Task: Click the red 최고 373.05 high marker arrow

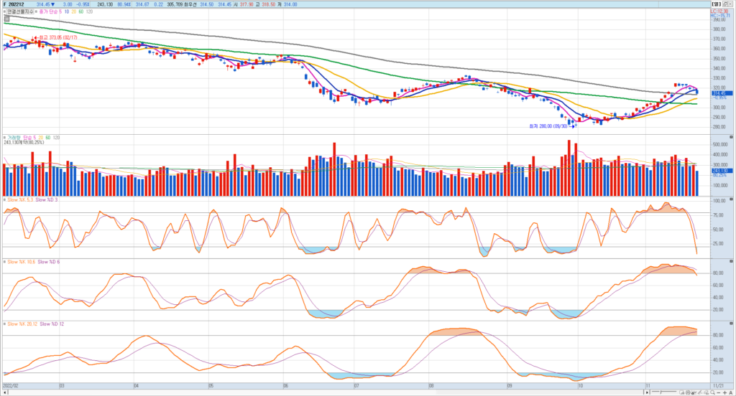Action: click(x=35, y=37)
